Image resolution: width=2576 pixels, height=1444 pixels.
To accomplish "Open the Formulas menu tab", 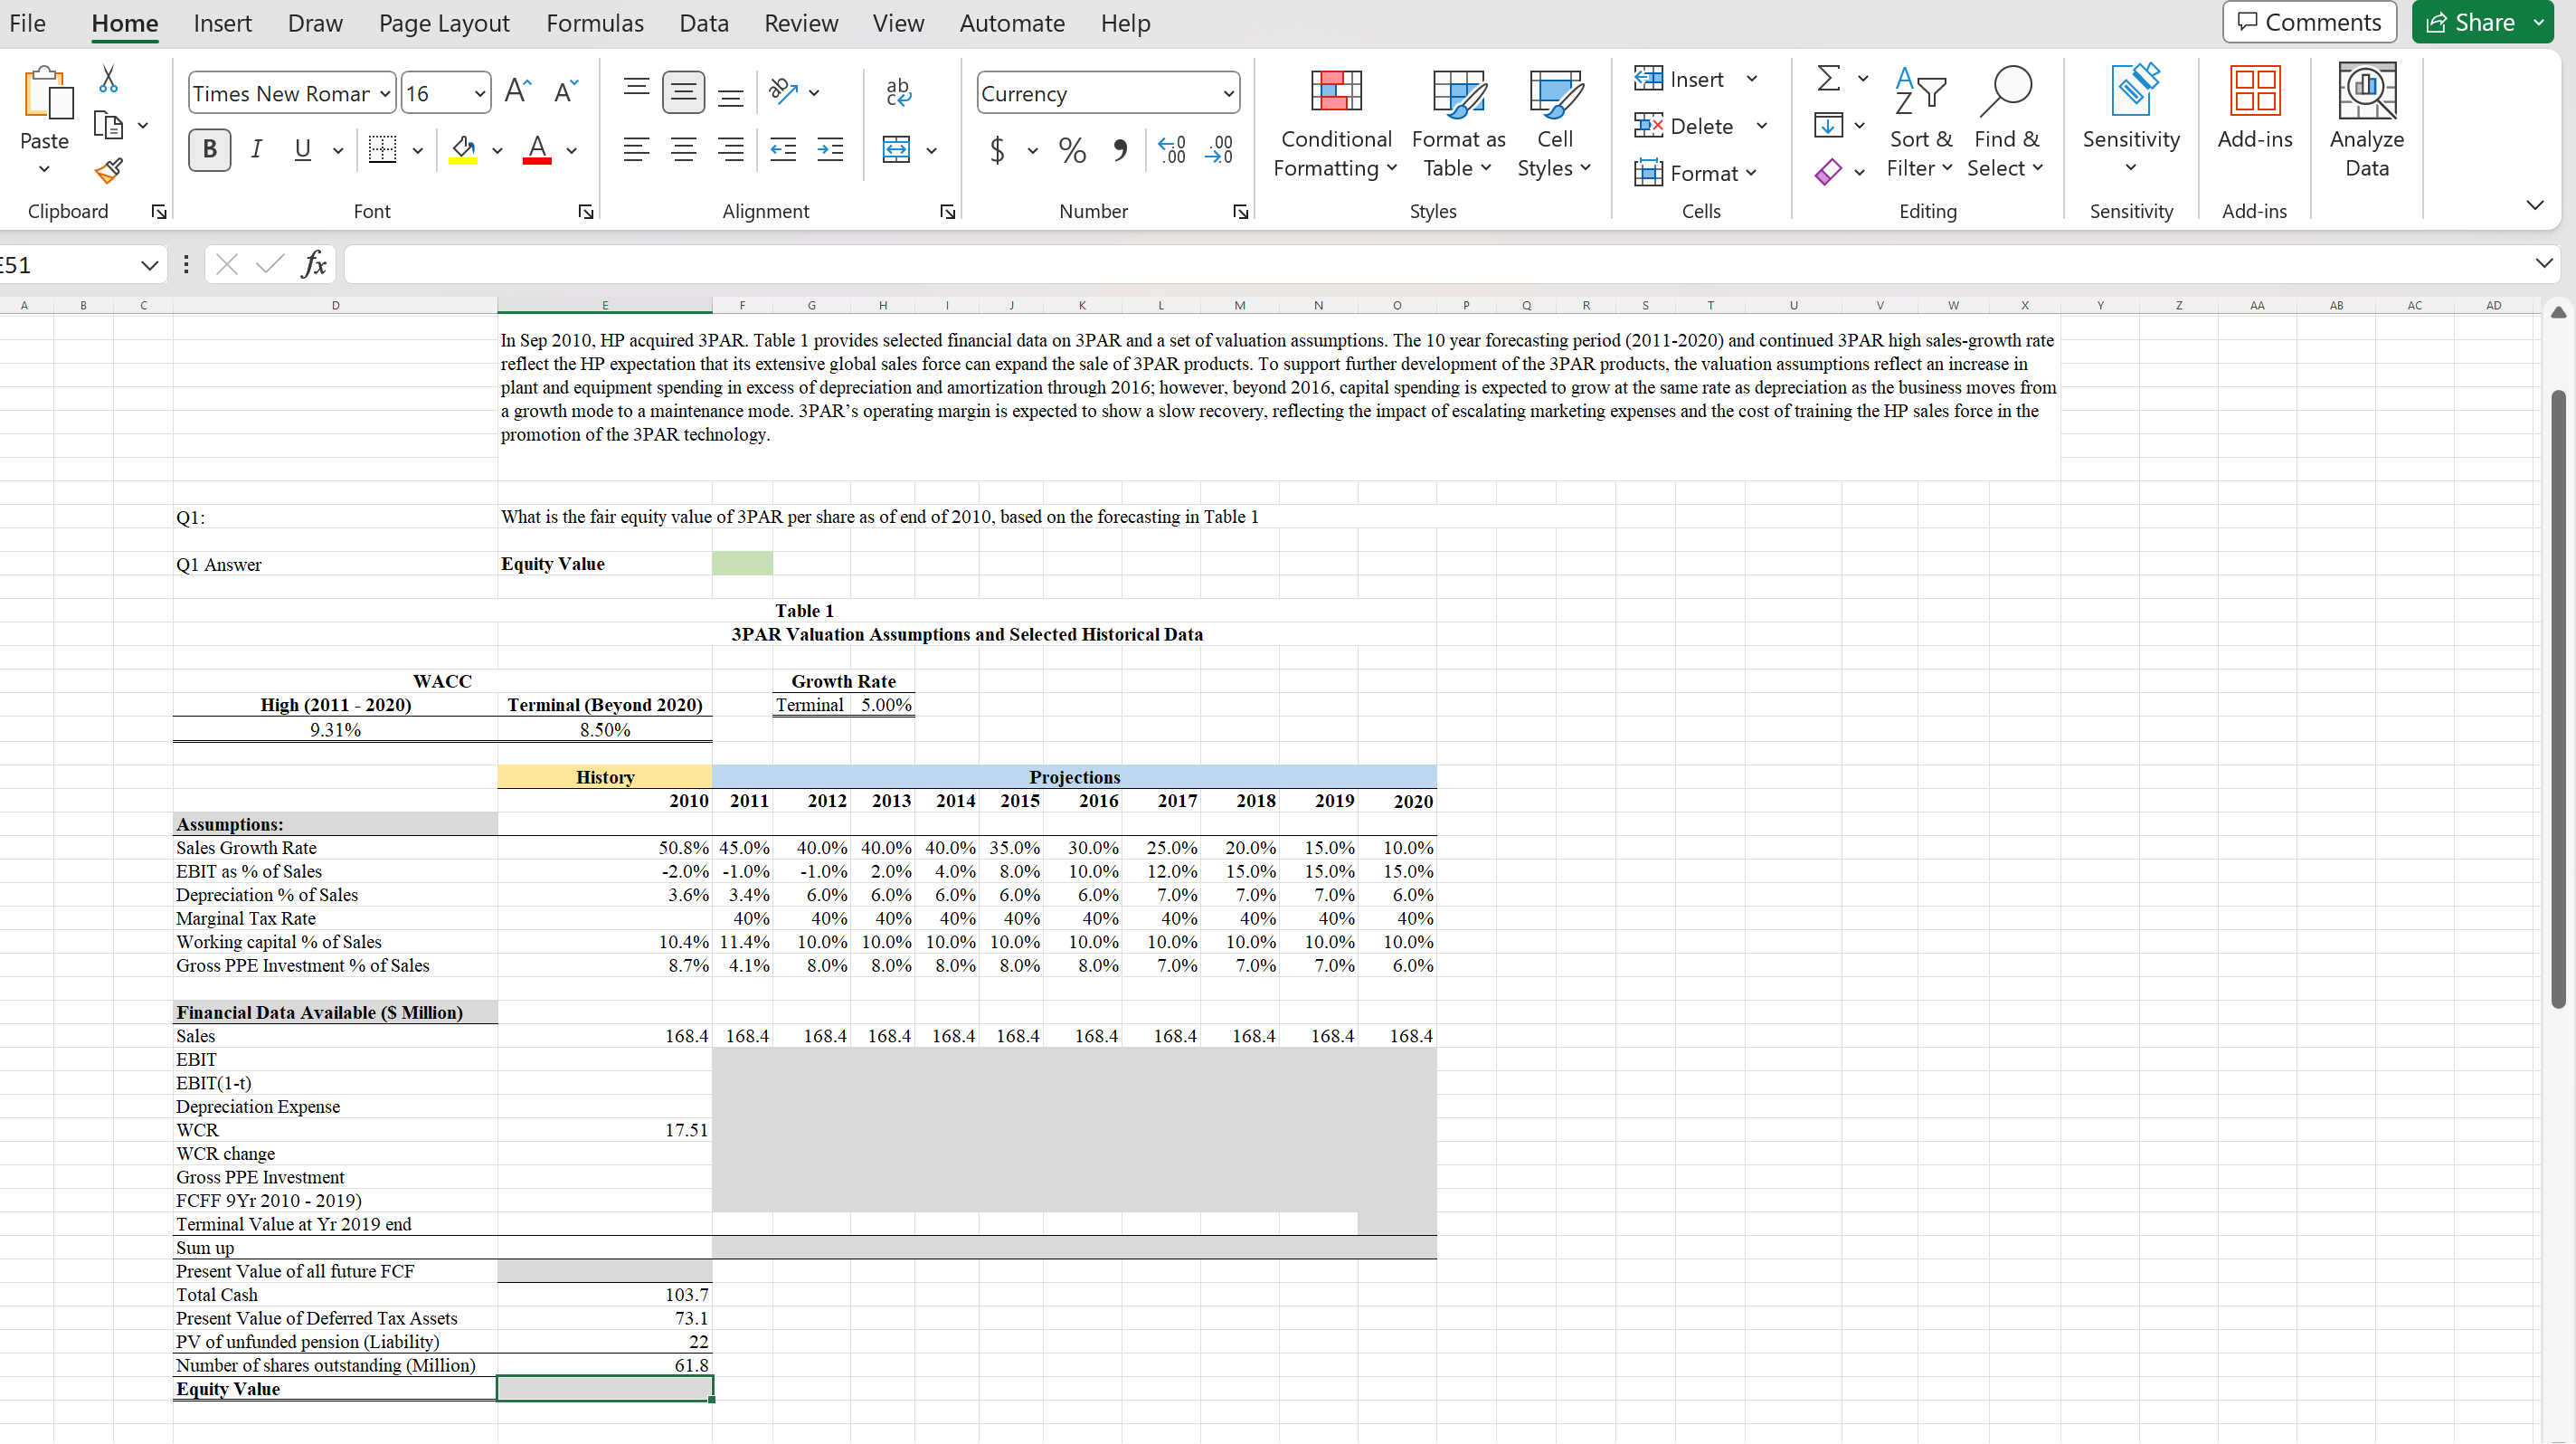I will click(x=594, y=21).
